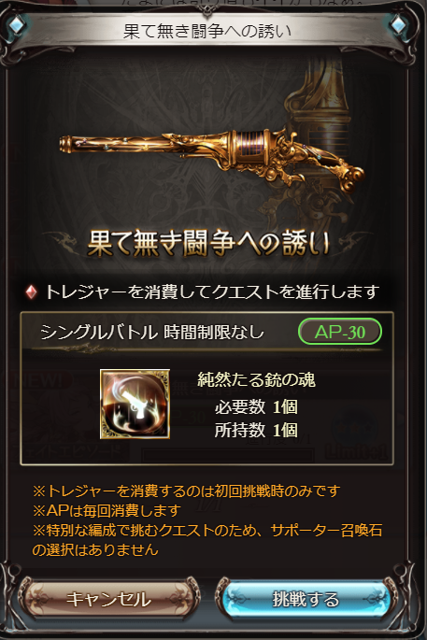Click the APは毎回消費します note

click(107, 510)
